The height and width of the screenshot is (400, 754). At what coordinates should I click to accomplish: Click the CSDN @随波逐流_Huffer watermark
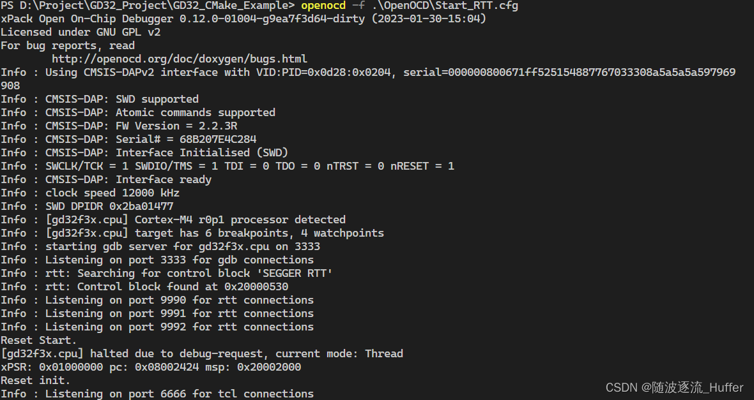(674, 387)
